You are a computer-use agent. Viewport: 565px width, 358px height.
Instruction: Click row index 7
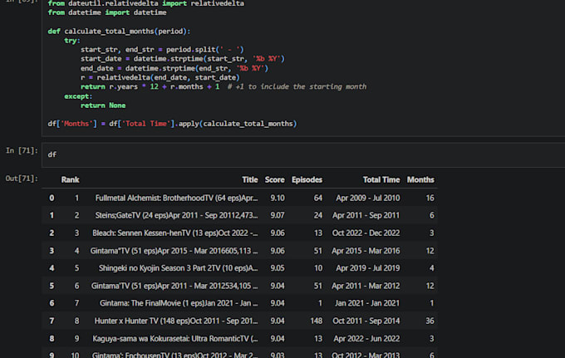point(52,321)
